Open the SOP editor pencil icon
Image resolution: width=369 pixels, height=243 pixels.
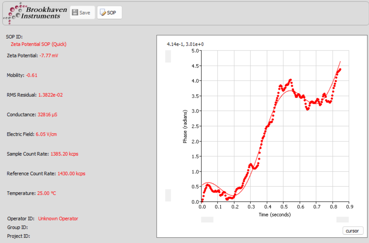click(x=103, y=13)
